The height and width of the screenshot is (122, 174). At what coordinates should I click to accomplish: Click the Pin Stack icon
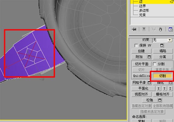pos(134,29)
